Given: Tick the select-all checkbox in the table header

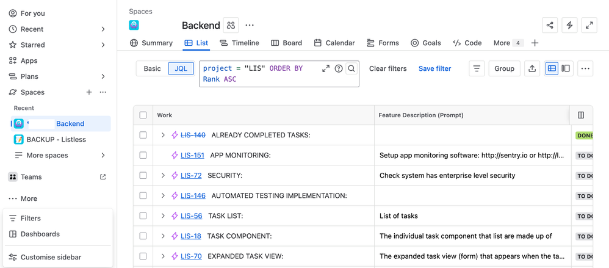Looking at the screenshot, I should 143,115.
